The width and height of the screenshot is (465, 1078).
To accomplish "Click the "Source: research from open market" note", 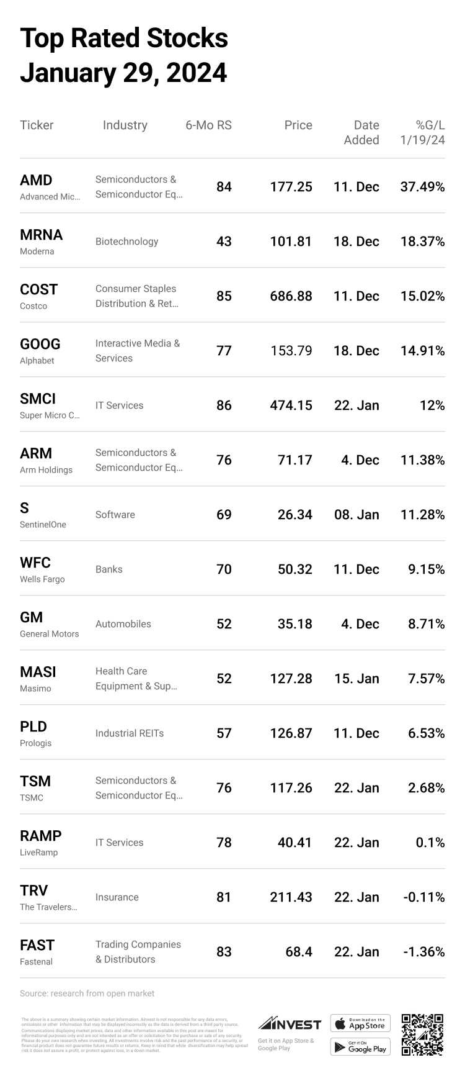I will click(x=87, y=994).
